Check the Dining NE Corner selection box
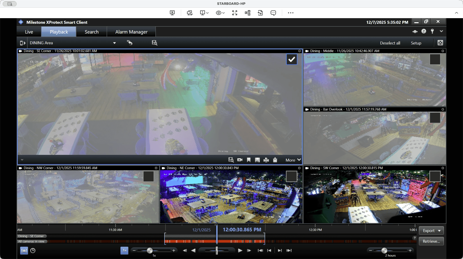Screen dimensions: 463x259 coord(291,176)
